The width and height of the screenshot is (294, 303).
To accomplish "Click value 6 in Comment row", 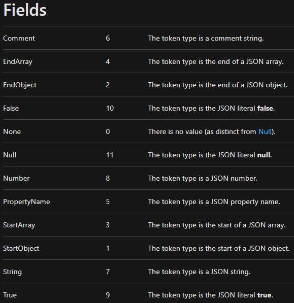I will pos(108,38).
